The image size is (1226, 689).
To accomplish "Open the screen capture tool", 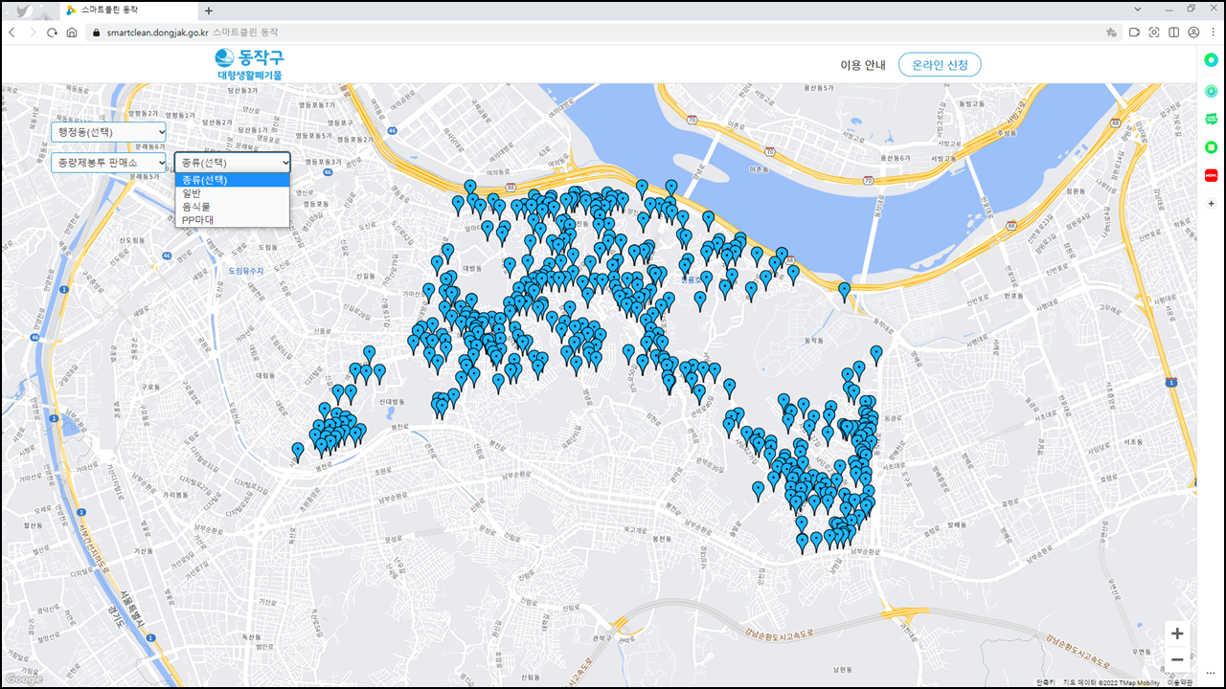I will tap(1154, 32).
